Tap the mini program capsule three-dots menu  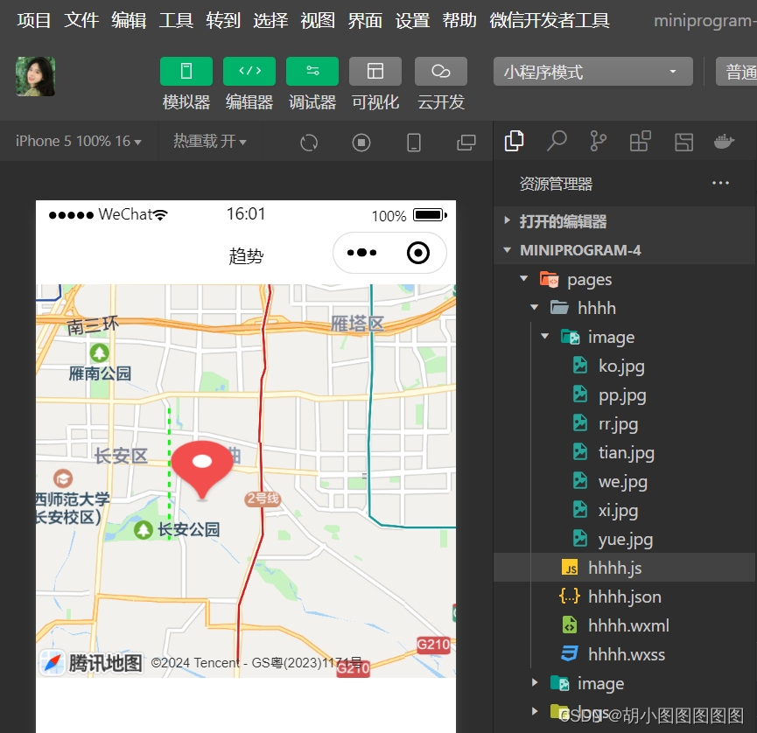point(361,253)
